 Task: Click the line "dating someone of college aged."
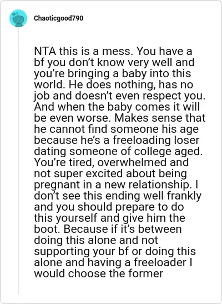click(x=118, y=151)
